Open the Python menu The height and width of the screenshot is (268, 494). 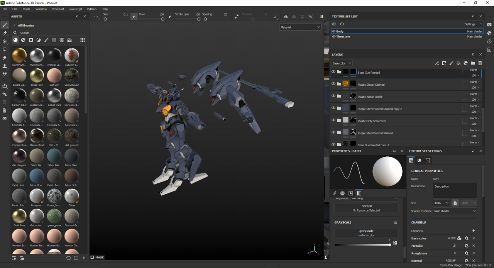click(x=92, y=9)
